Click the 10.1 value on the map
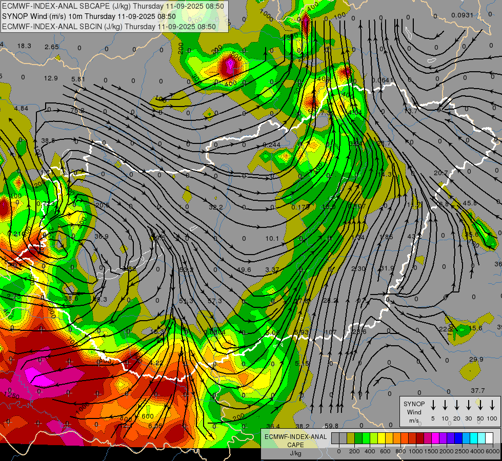 [272, 238]
